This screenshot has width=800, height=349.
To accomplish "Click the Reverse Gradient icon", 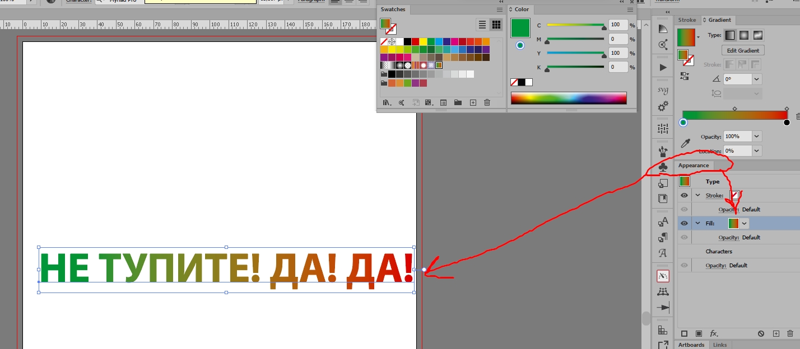I will pyautogui.click(x=684, y=76).
